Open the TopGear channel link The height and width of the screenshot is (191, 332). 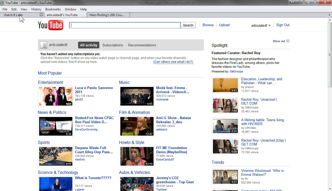coord(162,189)
